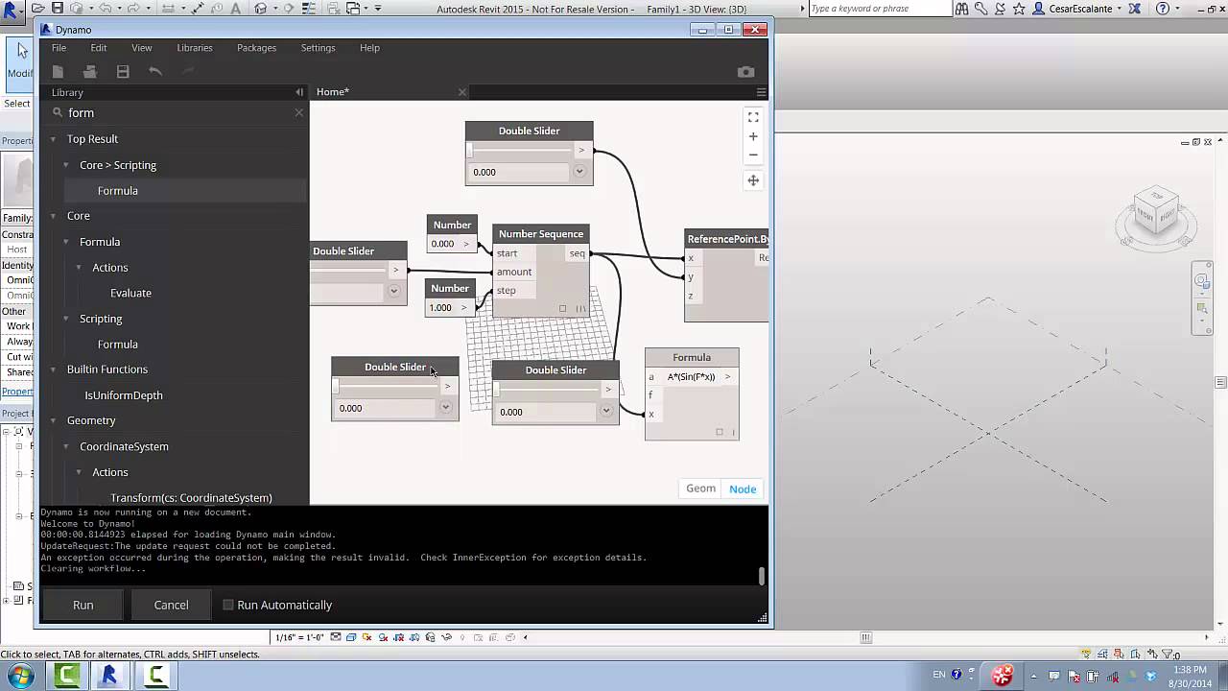Viewport: 1228px width, 691px height.
Task: Zoom in using the plus icon
Action: [753, 136]
